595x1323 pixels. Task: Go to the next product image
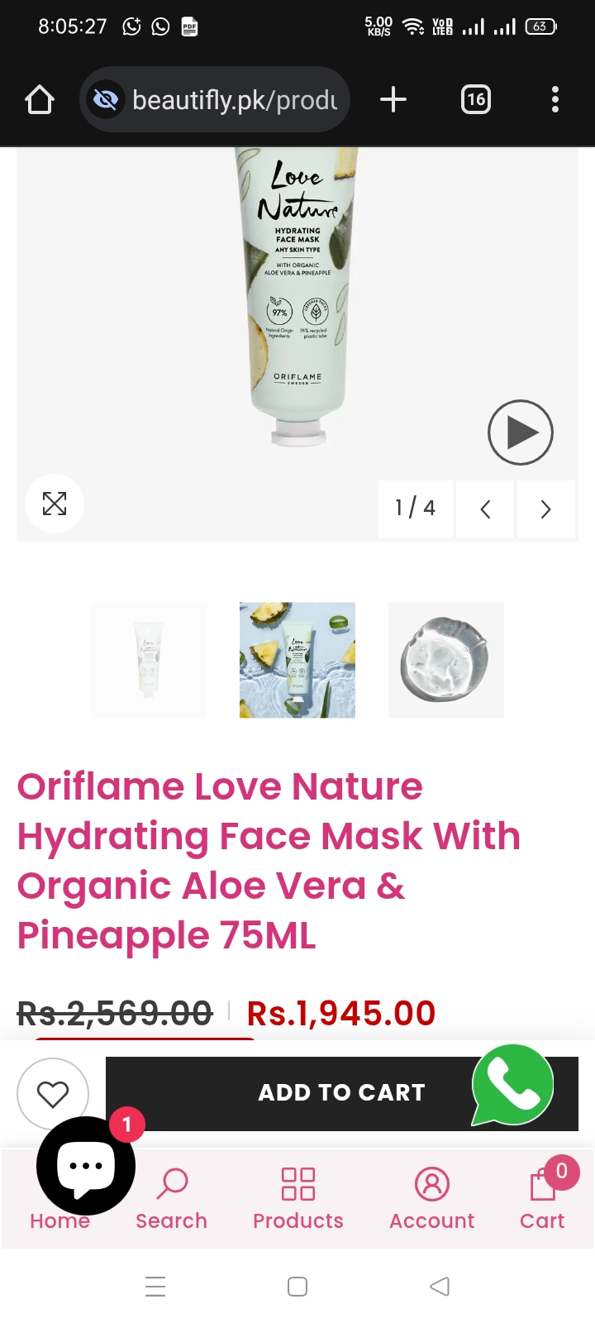545,509
